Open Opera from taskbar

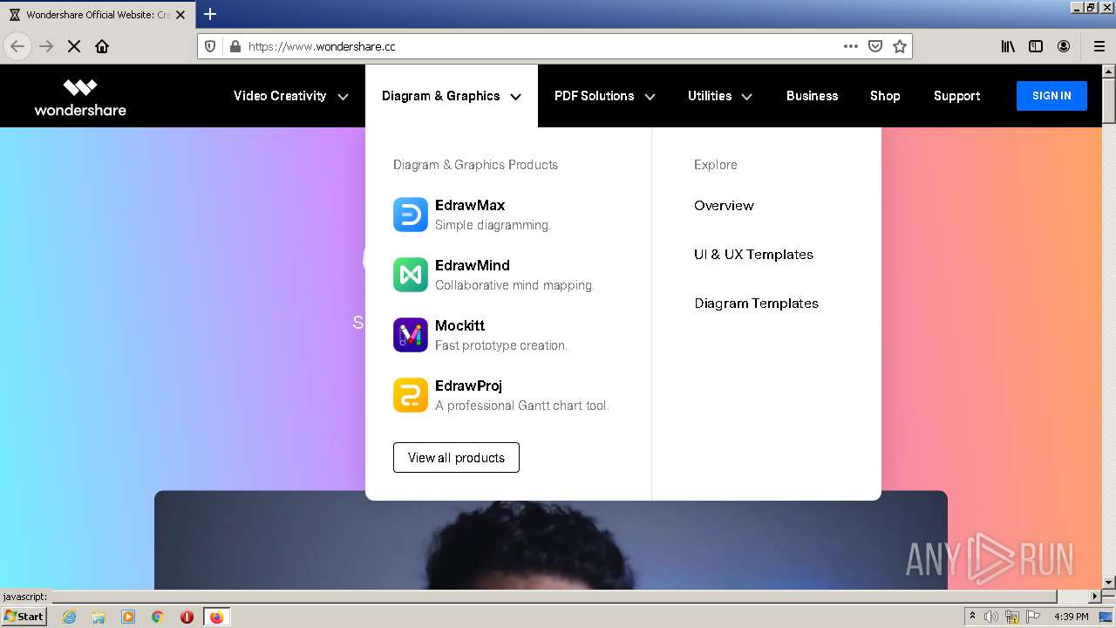pos(187,617)
